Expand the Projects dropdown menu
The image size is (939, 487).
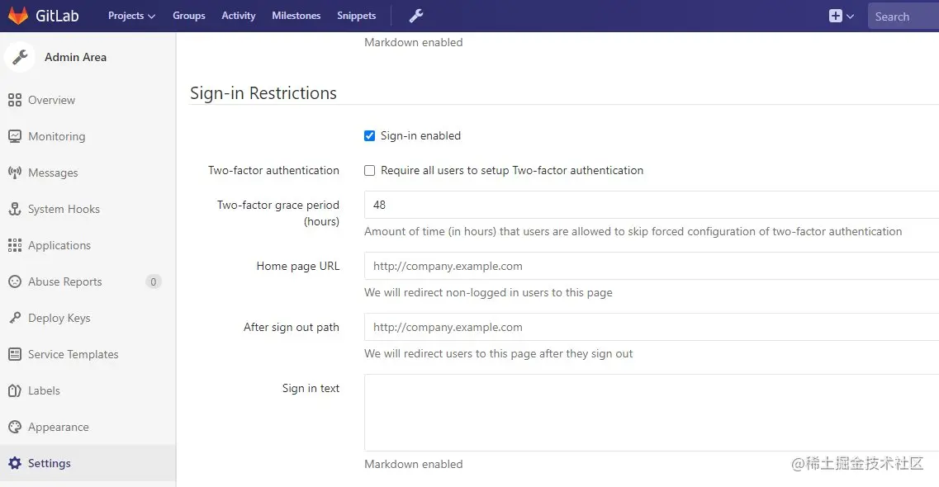[x=131, y=16]
